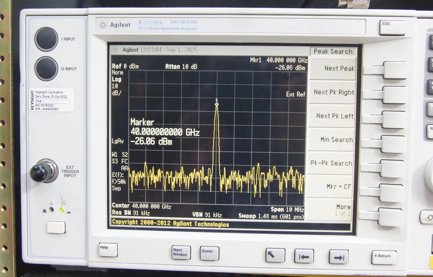This screenshot has width=433, height=277.
Task: Click the green power LED indicator
Action: click(62, 210)
